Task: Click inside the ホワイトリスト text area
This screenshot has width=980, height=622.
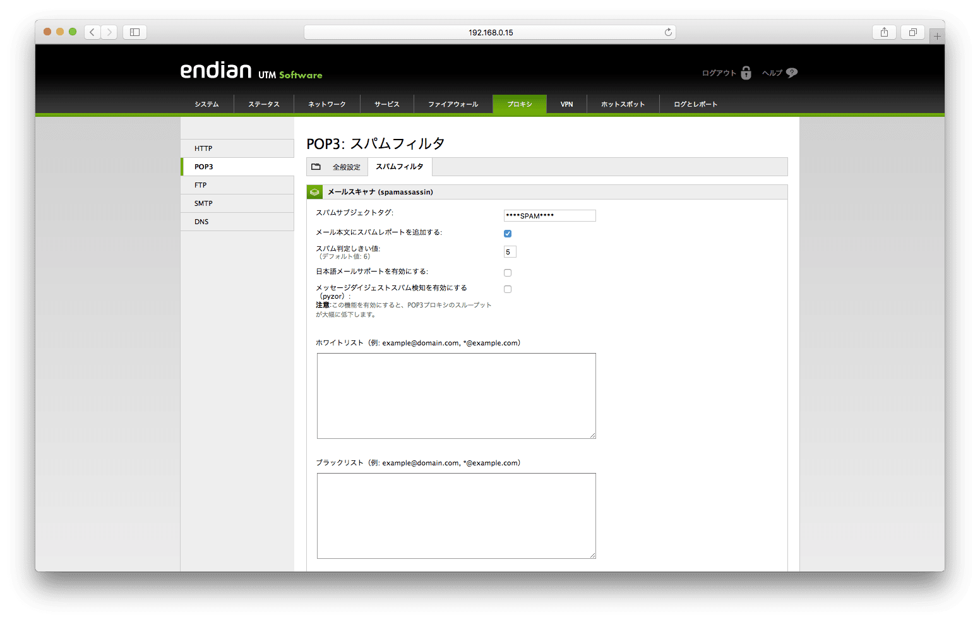Action: (x=457, y=396)
